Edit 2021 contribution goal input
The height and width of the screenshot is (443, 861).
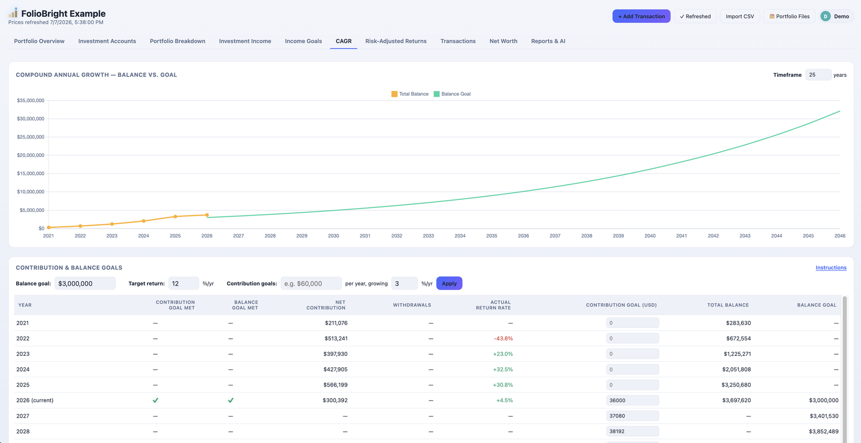[632, 323]
